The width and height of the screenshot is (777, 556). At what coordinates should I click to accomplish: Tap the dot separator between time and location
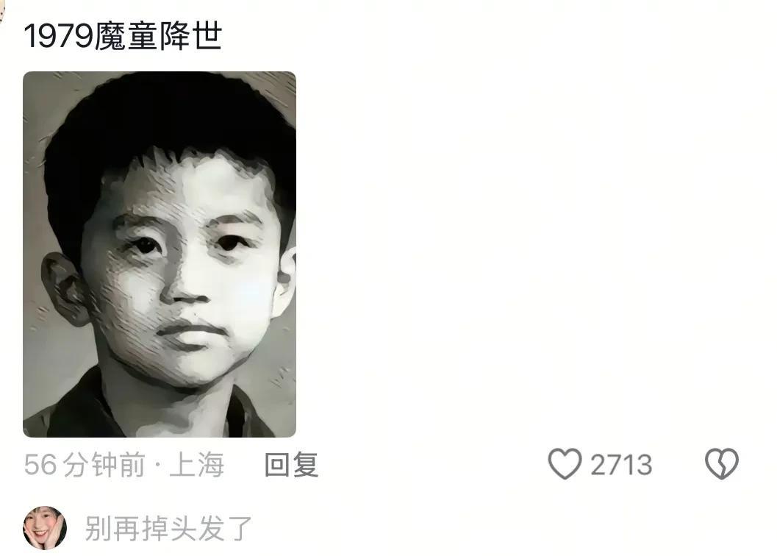(x=157, y=466)
